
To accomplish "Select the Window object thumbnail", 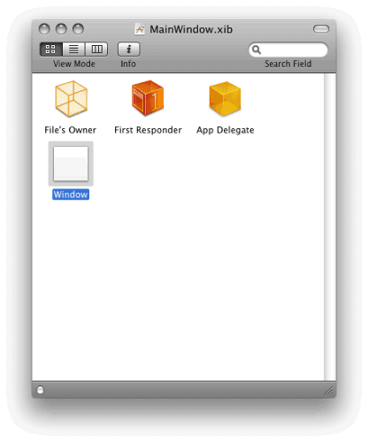I will (x=71, y=164).
